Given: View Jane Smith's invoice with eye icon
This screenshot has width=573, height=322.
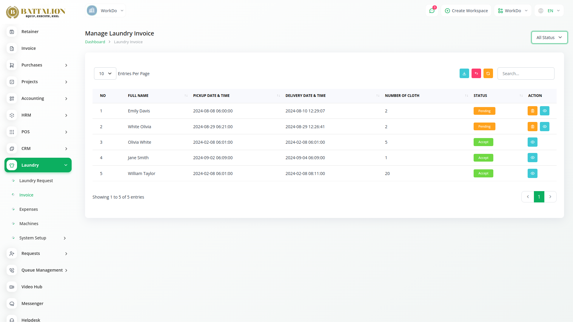Looking at the screenshot, I should (x=532, y=158).
